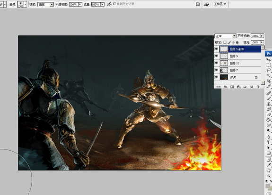Image resolution: width=272 pixels, height=195 pixels.
Task: Open the Bridge icon in options bar
Action: (206, 4)
